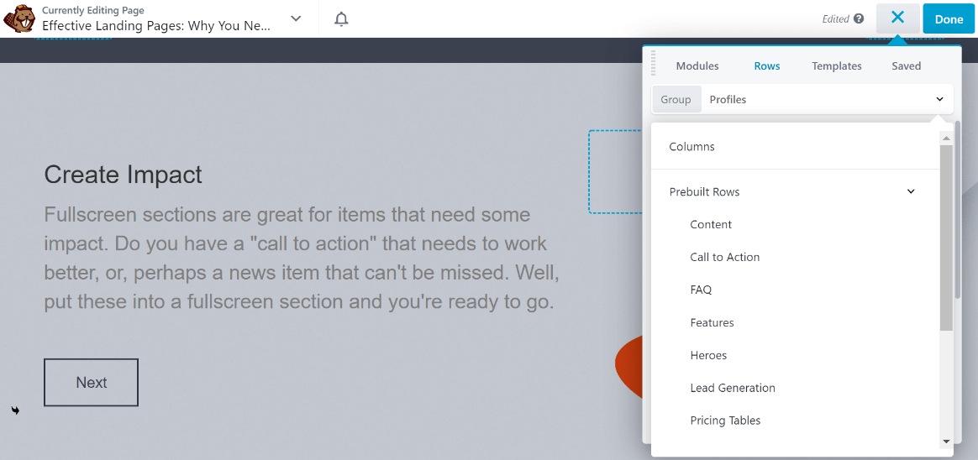Switch to the Modules tab
This screenshot has width=978, height=460.
(x=697, y=66)
